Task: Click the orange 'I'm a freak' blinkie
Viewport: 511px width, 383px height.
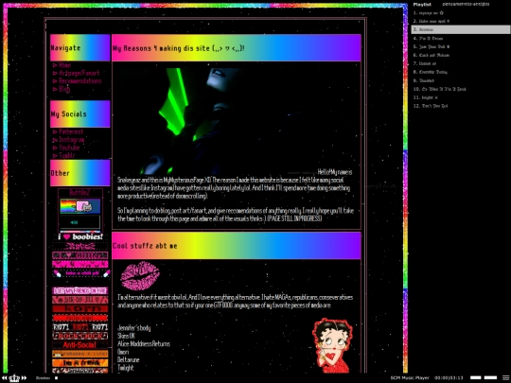Action: (x=80, y=362)
